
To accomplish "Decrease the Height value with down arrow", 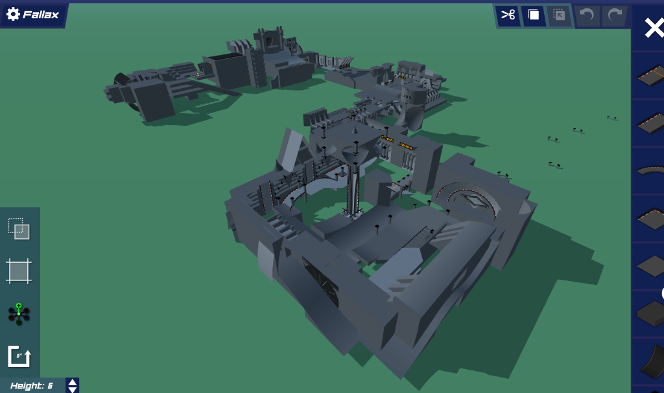I will pyautogui.click(x=73, y=389).
